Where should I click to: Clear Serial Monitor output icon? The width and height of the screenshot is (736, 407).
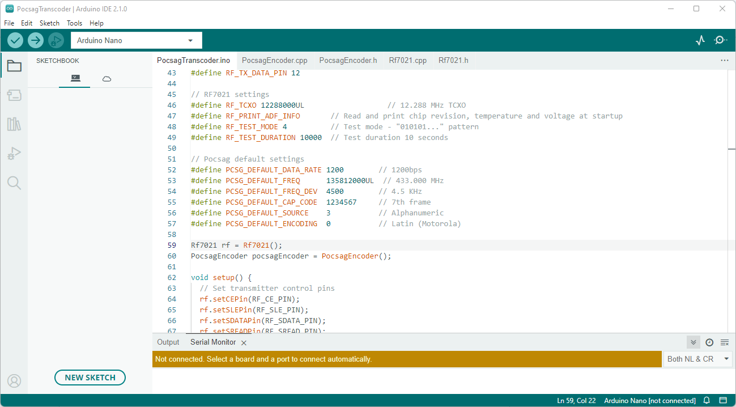(x=725, y=342)
